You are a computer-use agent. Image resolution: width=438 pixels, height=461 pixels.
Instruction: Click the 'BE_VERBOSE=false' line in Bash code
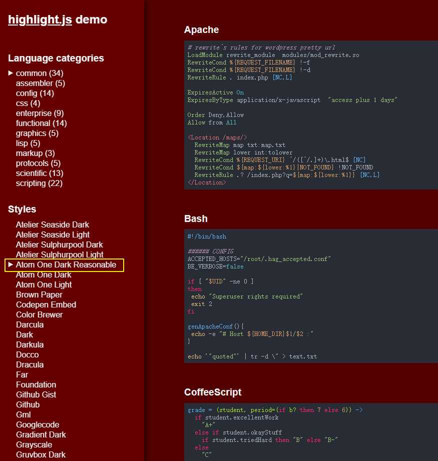(215, 266)
